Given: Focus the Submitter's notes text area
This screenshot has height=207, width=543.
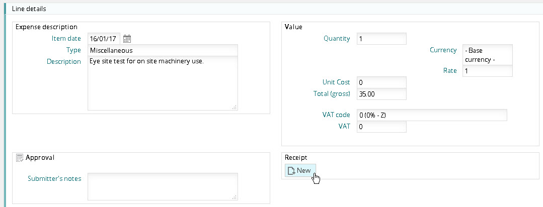Looking at the screenshot, I should pyautogui.click(x=162, y=187).
